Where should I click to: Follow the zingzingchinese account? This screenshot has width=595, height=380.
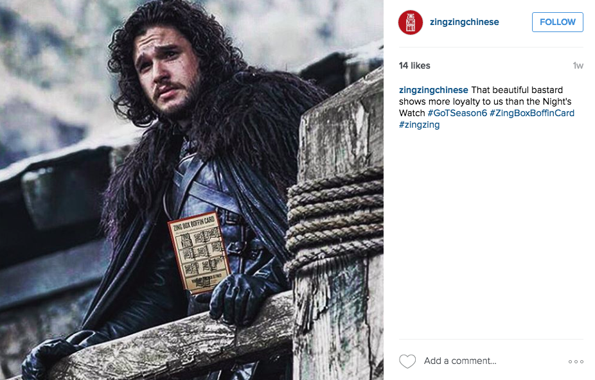[x=558, y=22]
